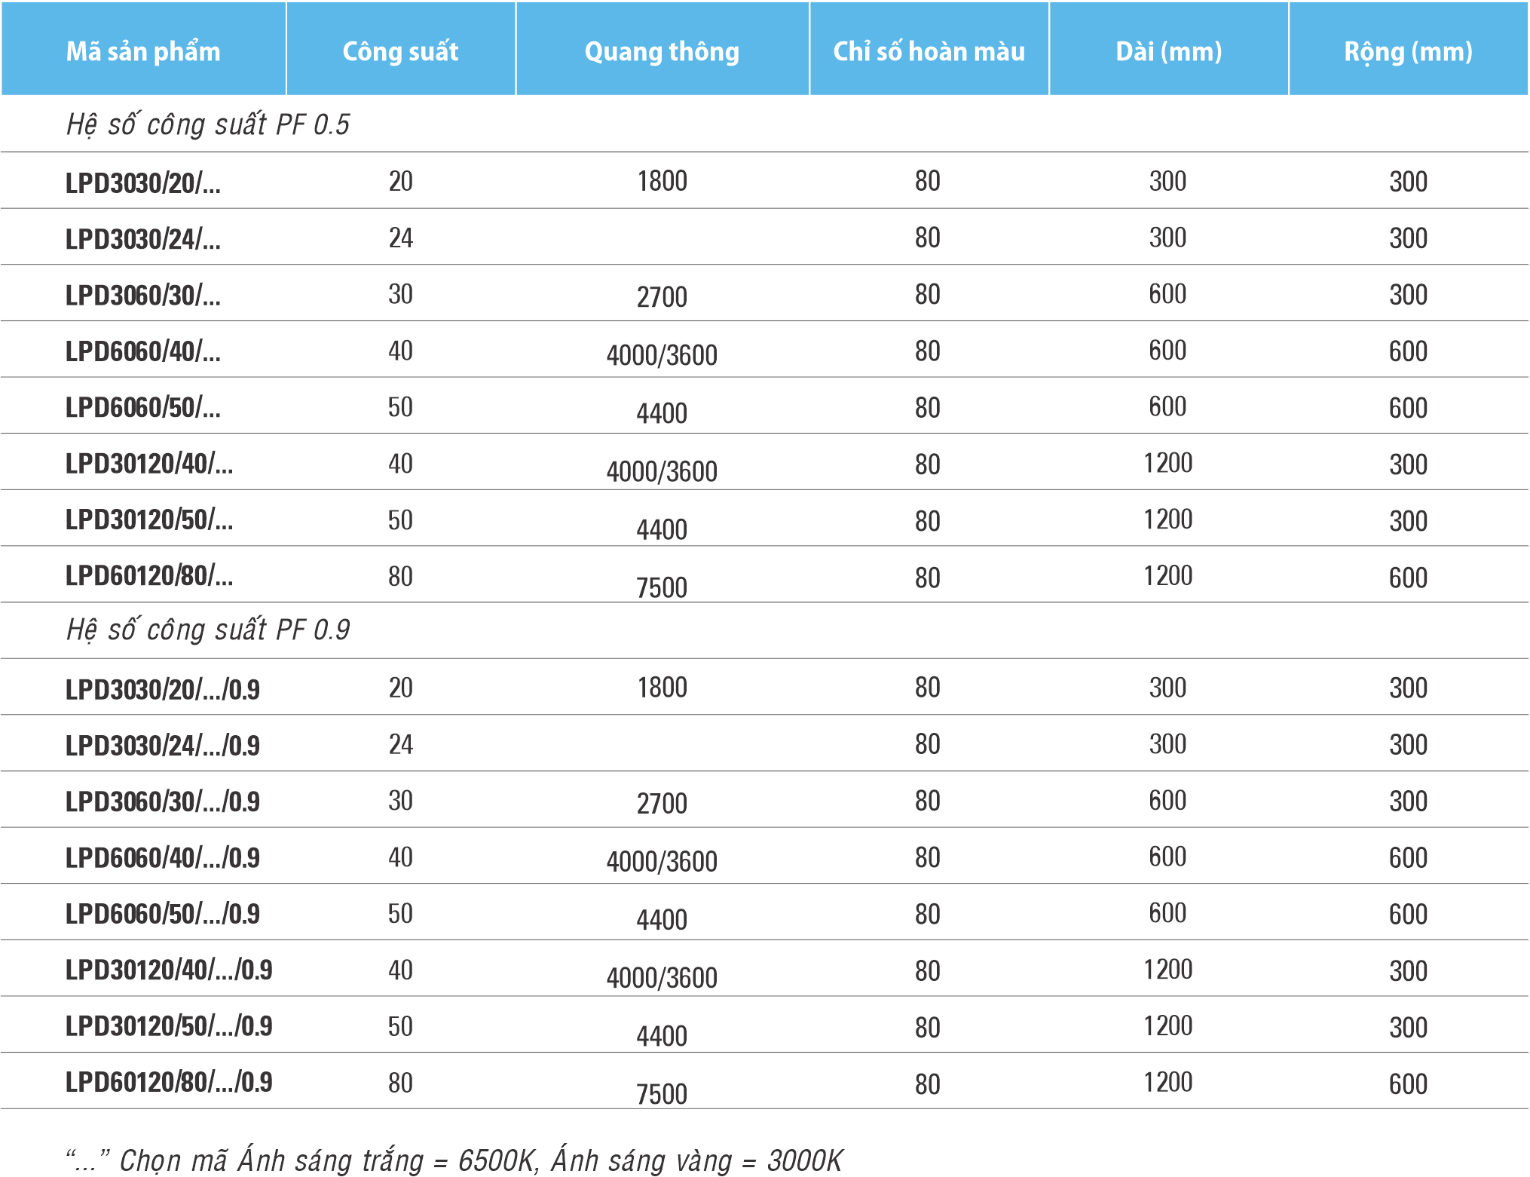Viewport: 1530px width, 1177px height.
Task: Click CRI value 80 in LPD3030/24/.../0.9 row
Action: click(928, 744)
